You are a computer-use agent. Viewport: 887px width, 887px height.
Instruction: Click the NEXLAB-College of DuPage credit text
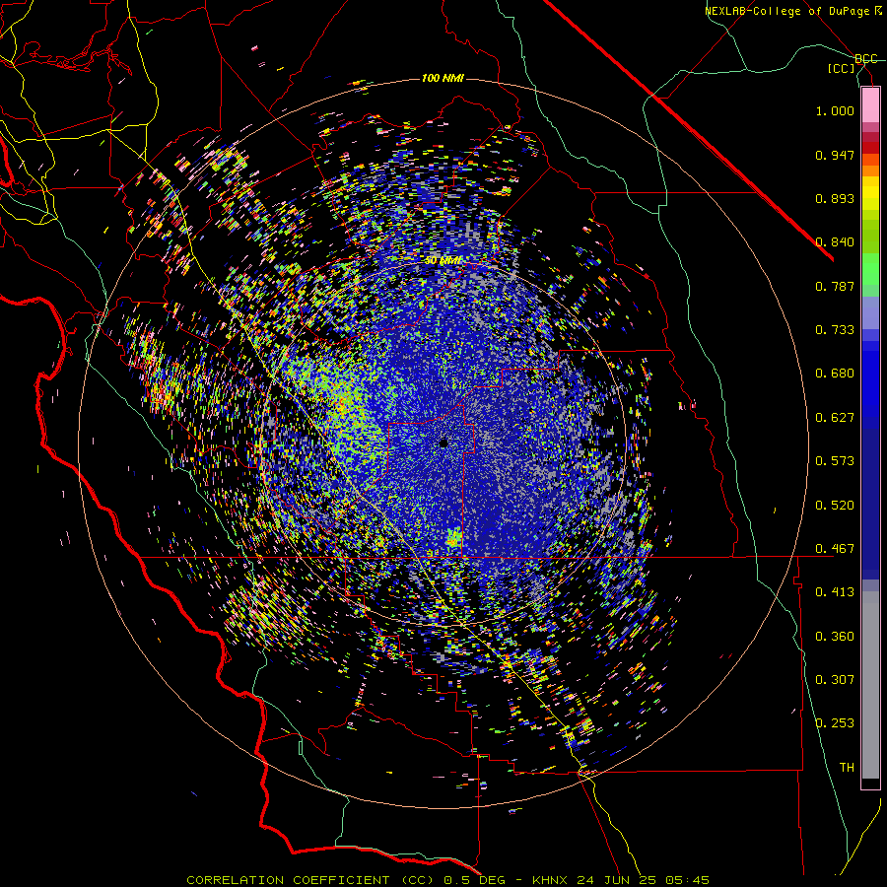[x=792, y=11]
